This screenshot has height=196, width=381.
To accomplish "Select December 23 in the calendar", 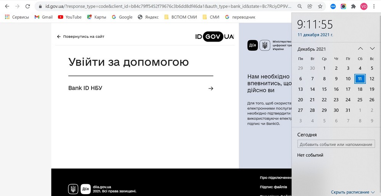I will (336, 100).
